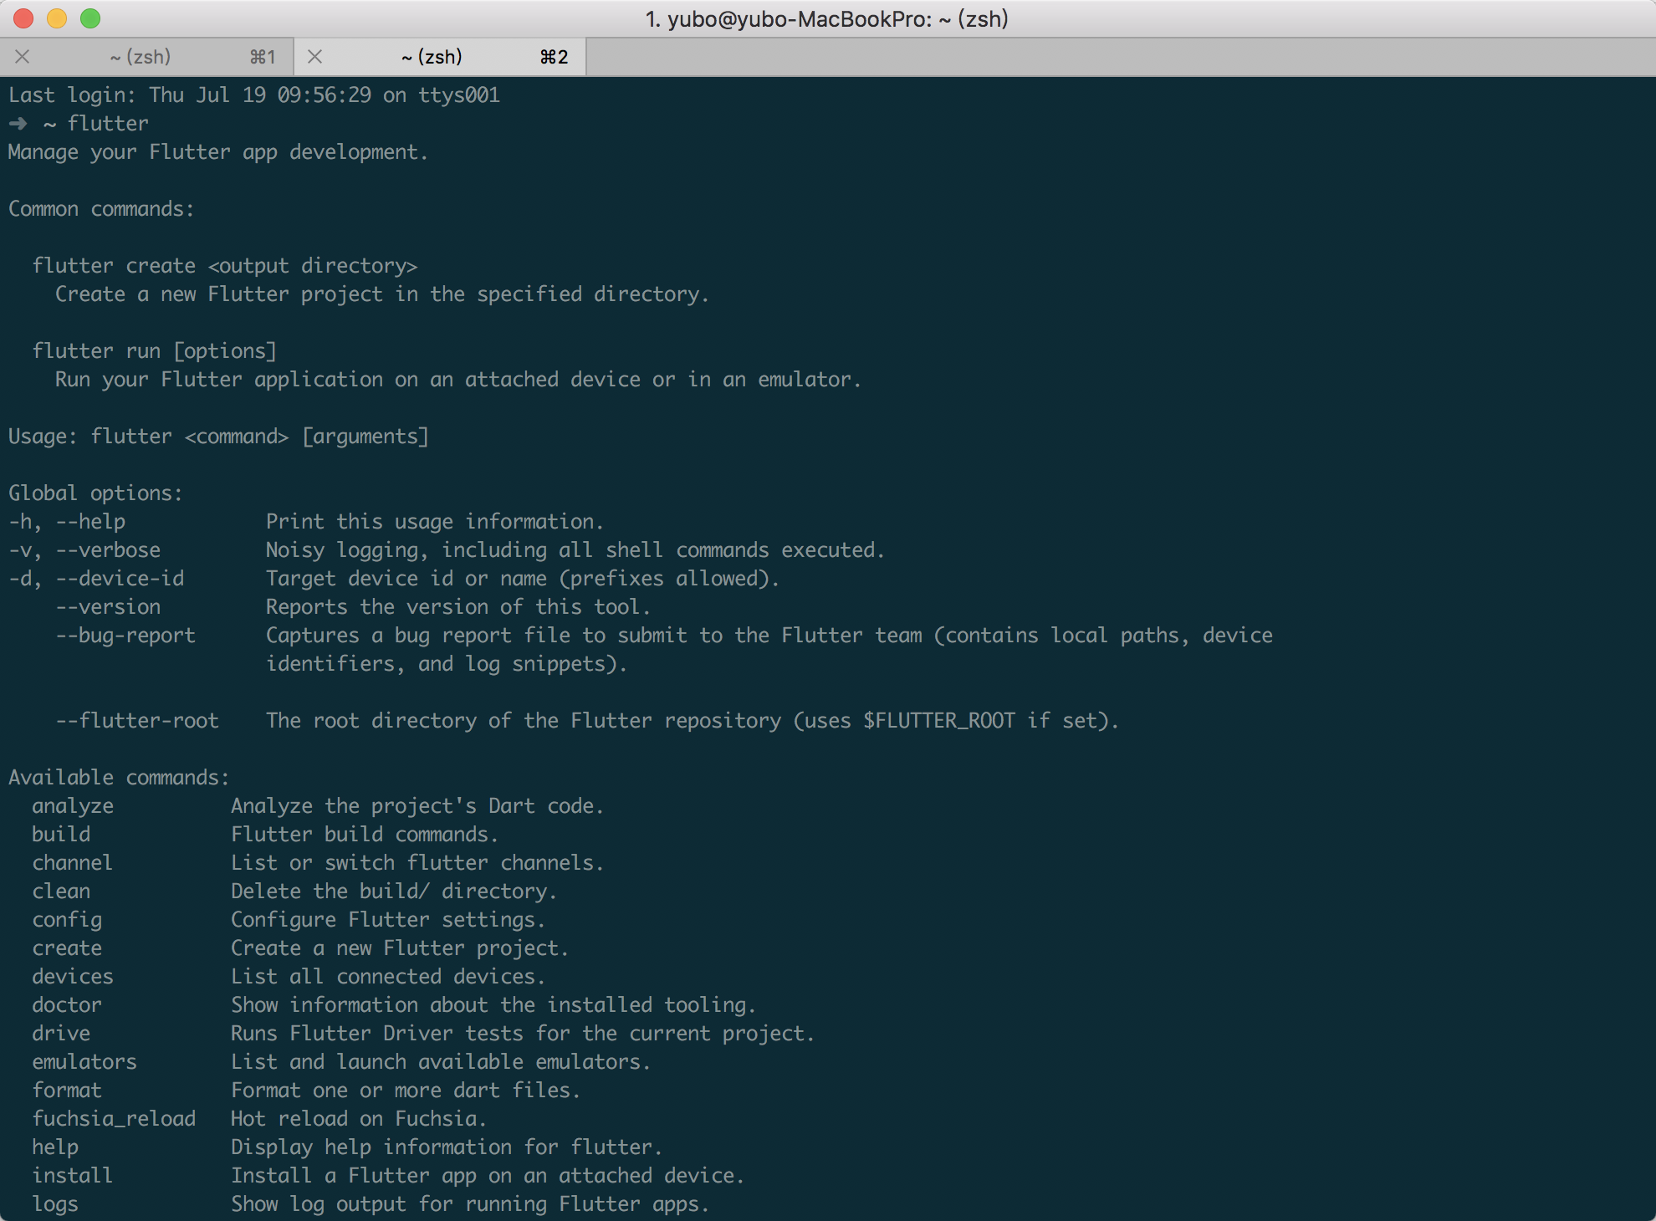
Task: Click the 'Usage: flutter <command> [arguments]' line
Action: (218, 437)
